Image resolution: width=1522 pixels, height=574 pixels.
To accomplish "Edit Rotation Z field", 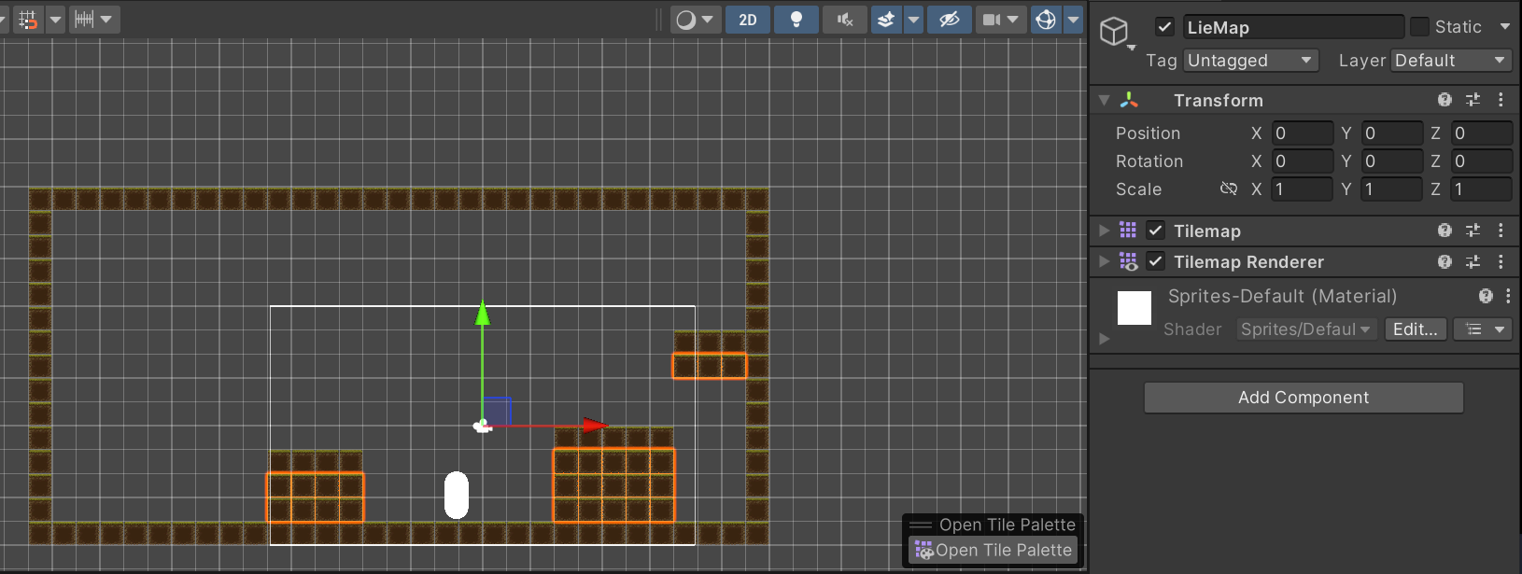I will [1482, 161].
